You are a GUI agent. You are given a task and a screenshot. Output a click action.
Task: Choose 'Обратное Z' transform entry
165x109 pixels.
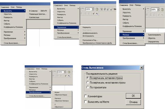click(62, 107)
